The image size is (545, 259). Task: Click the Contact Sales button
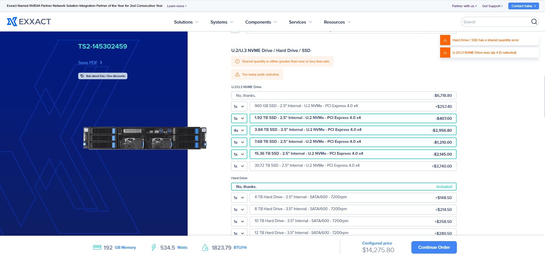[523, 6]
